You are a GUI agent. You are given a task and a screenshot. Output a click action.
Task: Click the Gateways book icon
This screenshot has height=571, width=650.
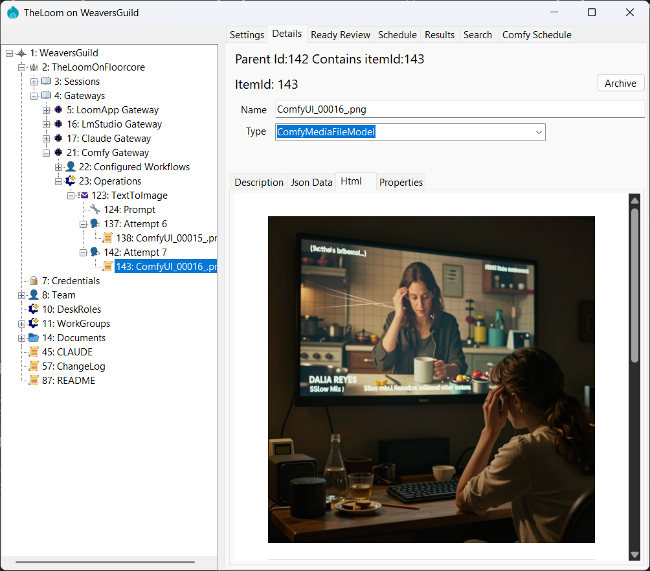46,96
